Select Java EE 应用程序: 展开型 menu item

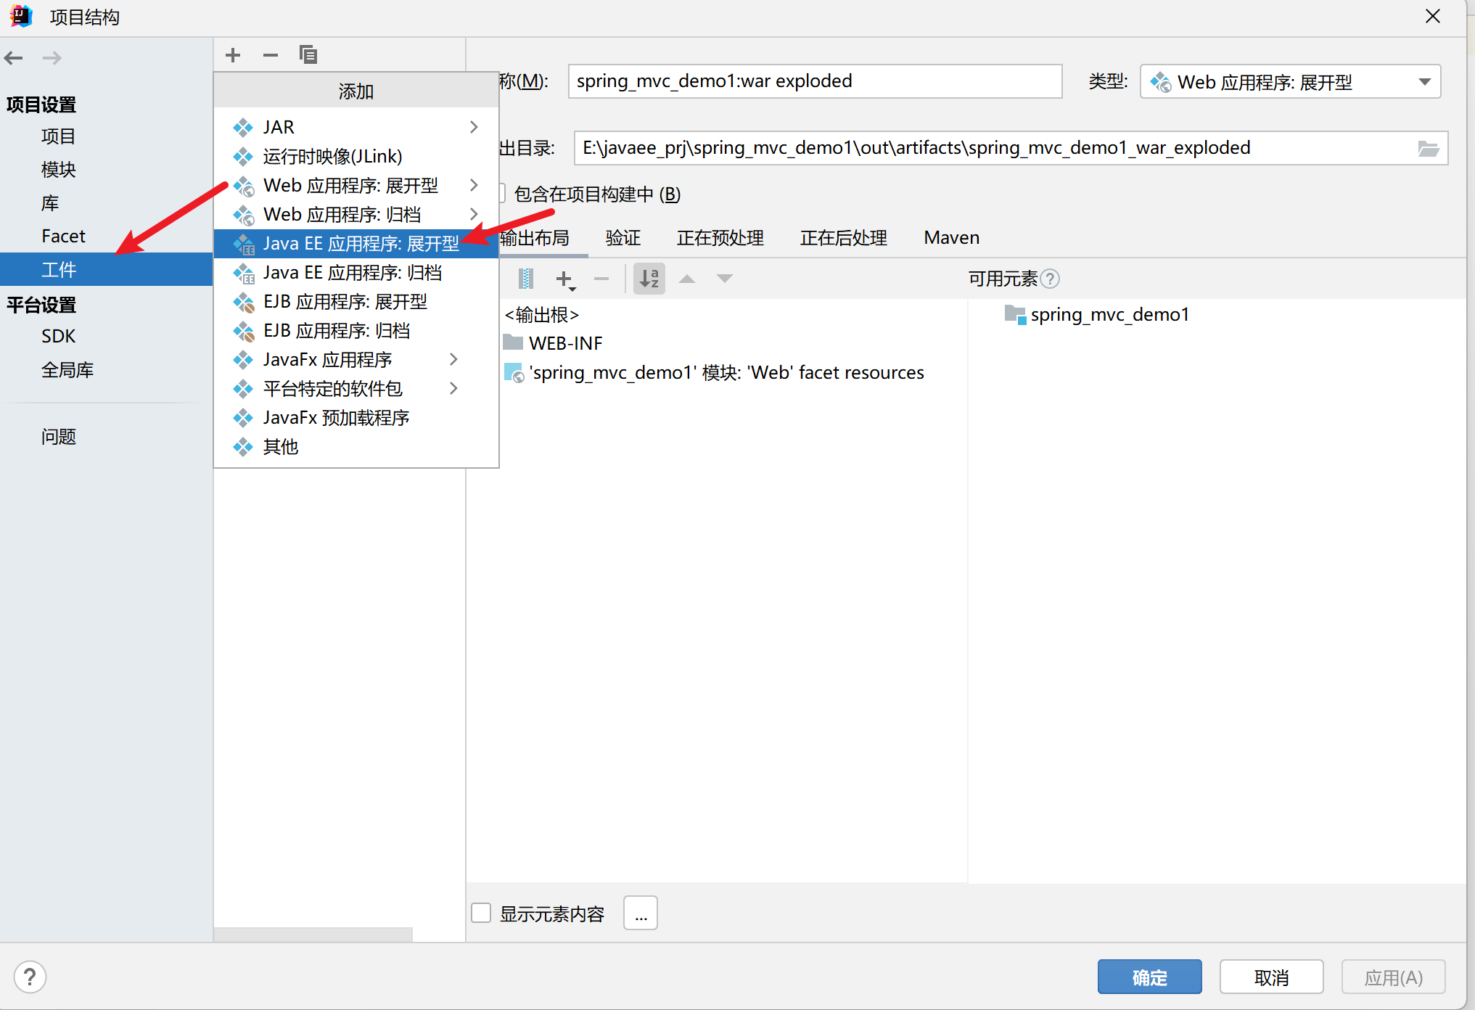point(361,244)
